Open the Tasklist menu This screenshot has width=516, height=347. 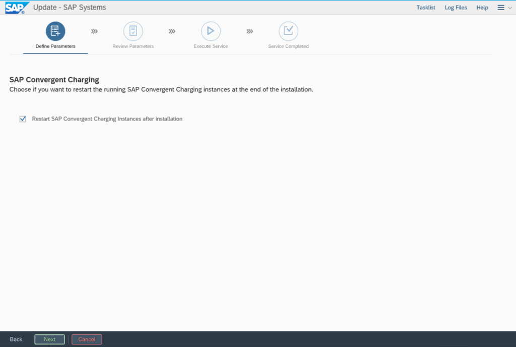(x=425, y=8)
